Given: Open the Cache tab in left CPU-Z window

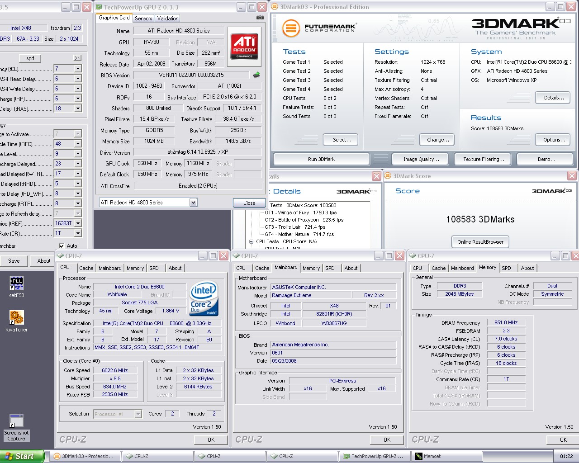Looking at the screenshot, I should pyautogui.click(x=86, y=268).
